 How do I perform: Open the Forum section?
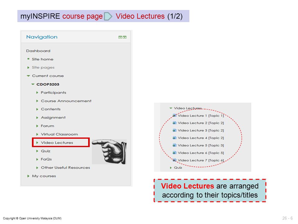[47, 126]
